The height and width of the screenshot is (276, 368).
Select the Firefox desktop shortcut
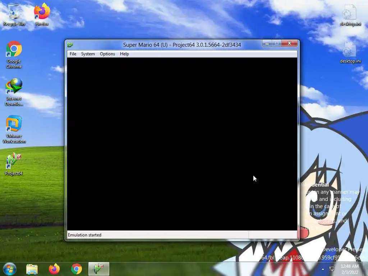pos(42,14)
